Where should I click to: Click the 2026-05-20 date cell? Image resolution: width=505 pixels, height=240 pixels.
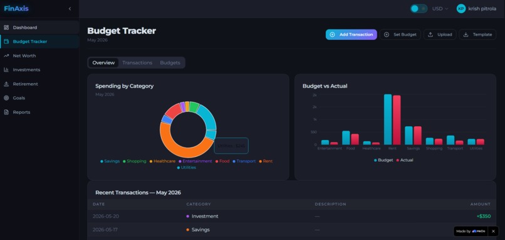point(106,216)
